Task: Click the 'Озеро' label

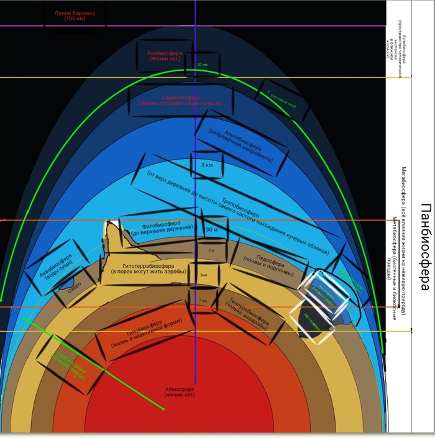Action: coord(75,287)
